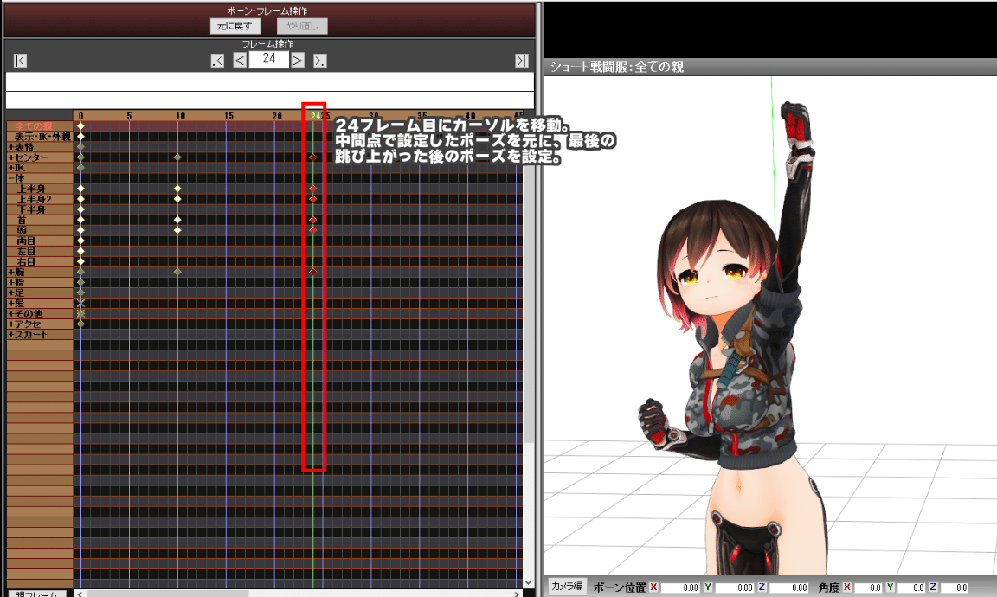This screenshot has width=997, height=597.
Task: Jump to the previous registered keyframe (.<)
Action: 217,60
